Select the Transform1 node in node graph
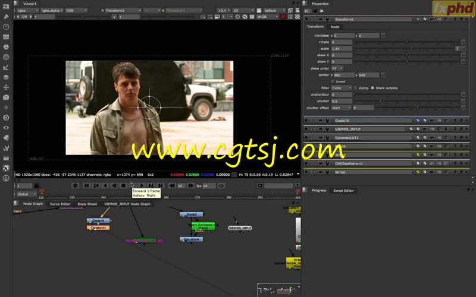 pyautogui.click(x=98, y=228)
